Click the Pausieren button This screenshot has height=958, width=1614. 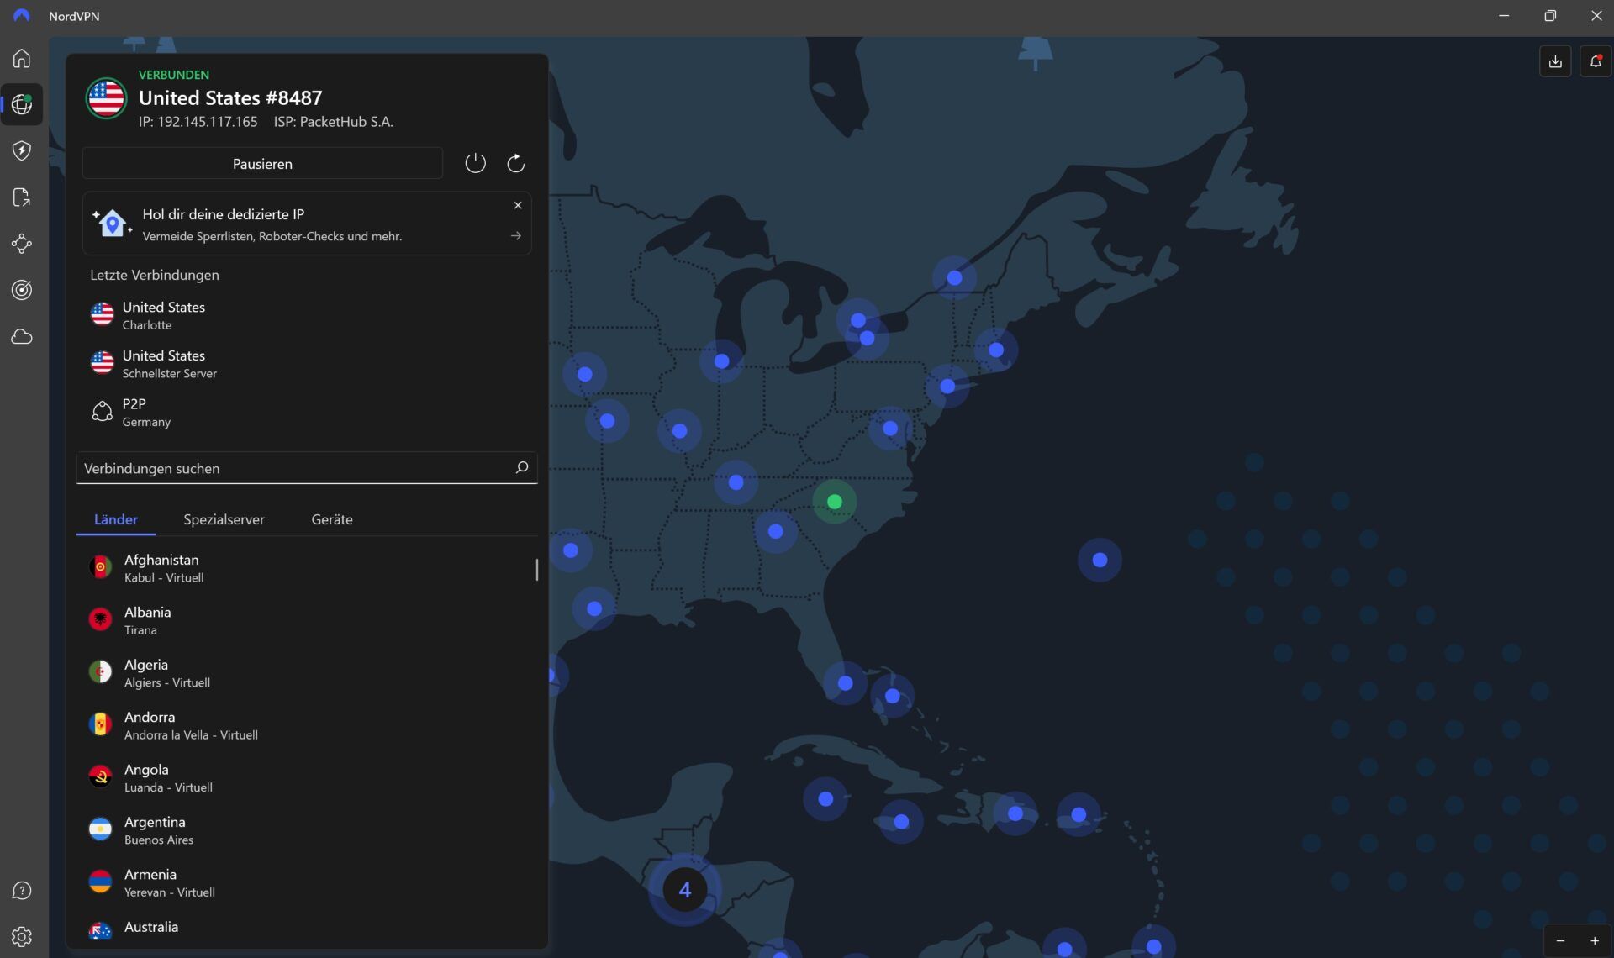[262, 163]
